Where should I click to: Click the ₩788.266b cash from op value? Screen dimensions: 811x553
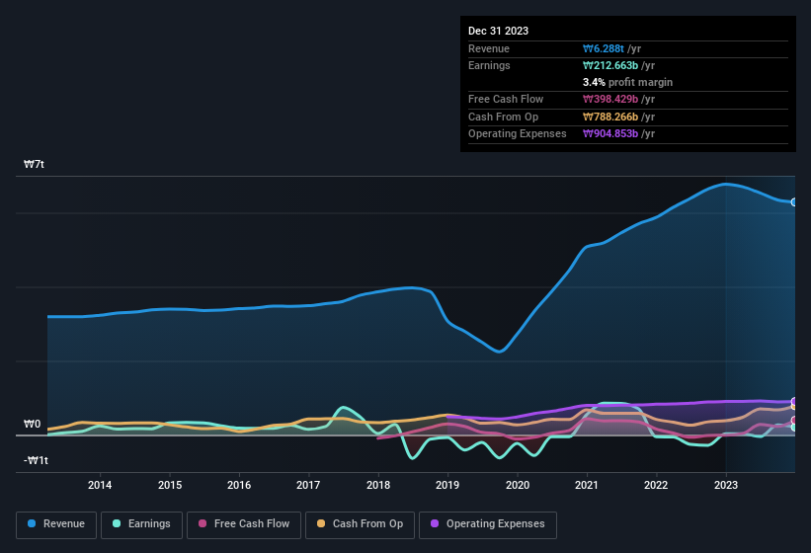click(x=610, y=117)
